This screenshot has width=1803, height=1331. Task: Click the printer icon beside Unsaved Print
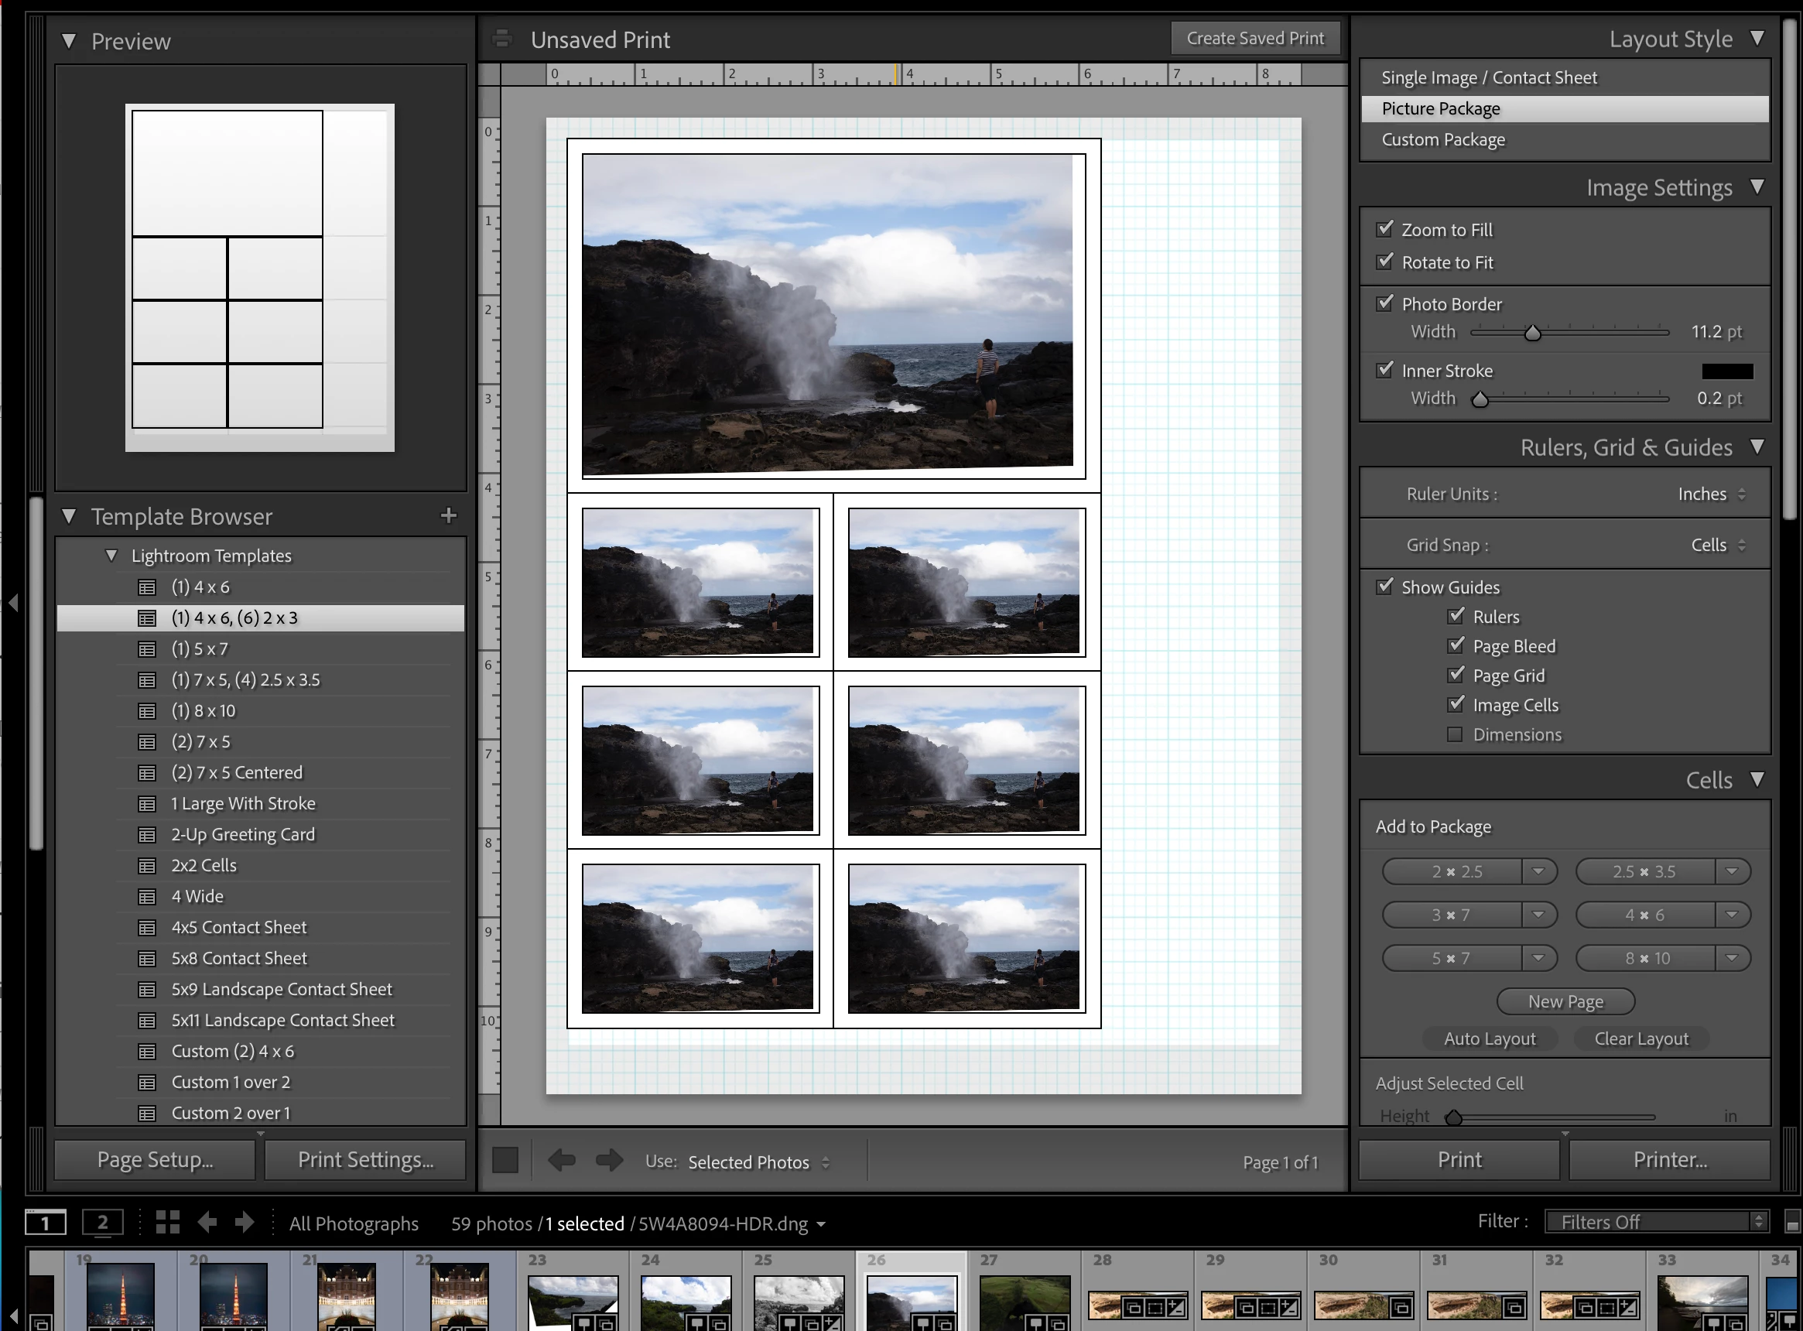(x=502, y=39)
